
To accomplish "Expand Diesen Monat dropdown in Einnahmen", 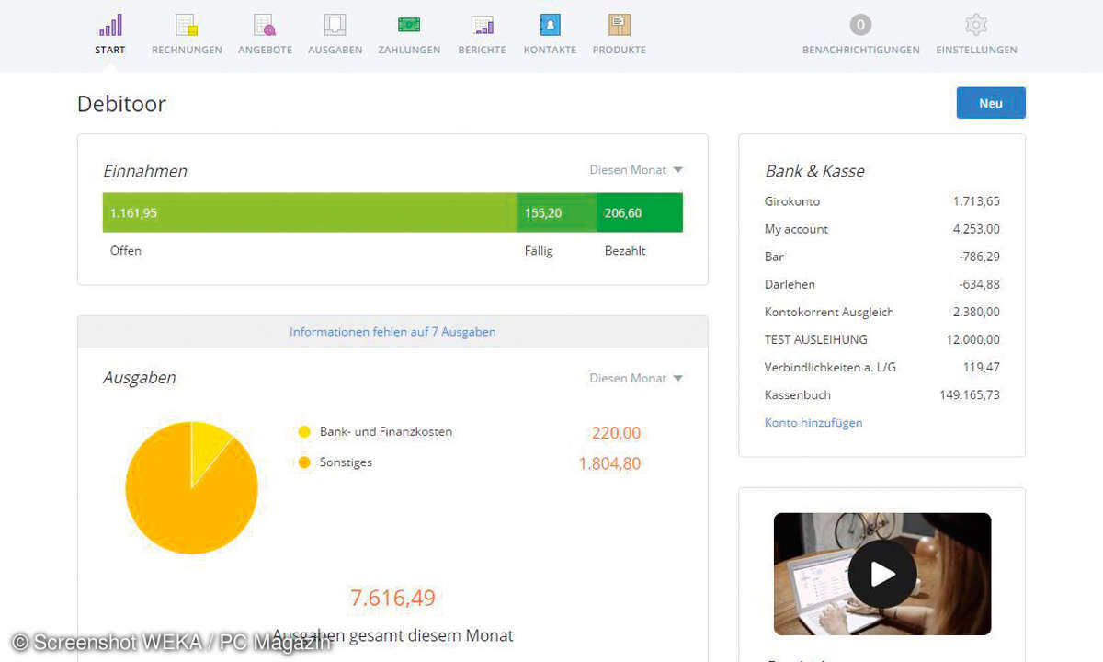I will pos(636,170).
